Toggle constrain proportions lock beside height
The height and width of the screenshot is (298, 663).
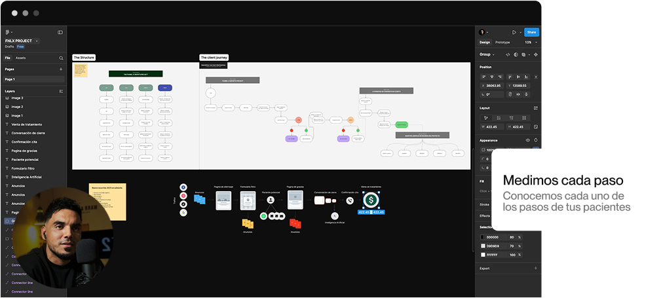click(536, 127)
